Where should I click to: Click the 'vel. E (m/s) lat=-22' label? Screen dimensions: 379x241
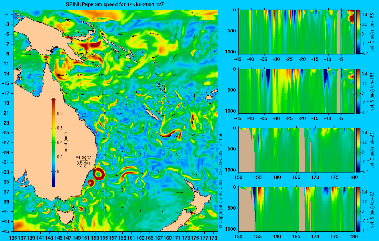pos(372,150)
